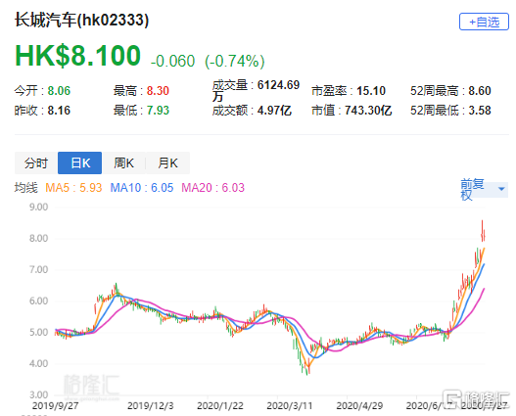This screenshot has width=516, height=416.
Task: Click the MA5 : 5.93 indicator label
Action: click(x=73, y=188)
